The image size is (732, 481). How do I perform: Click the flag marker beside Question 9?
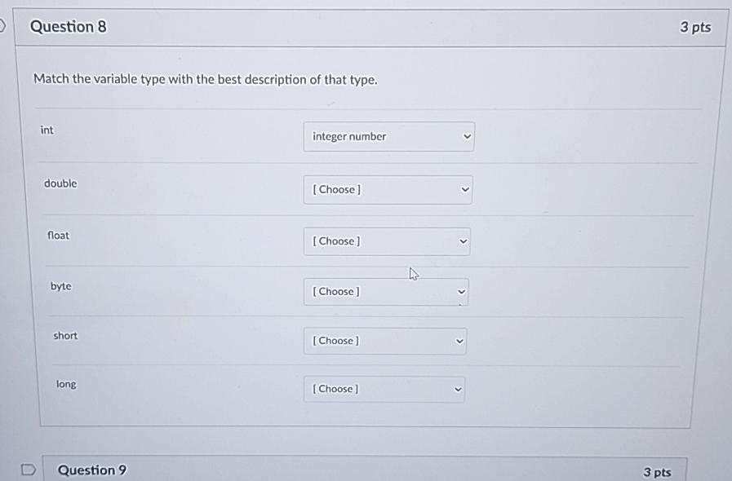coord(28,470)
